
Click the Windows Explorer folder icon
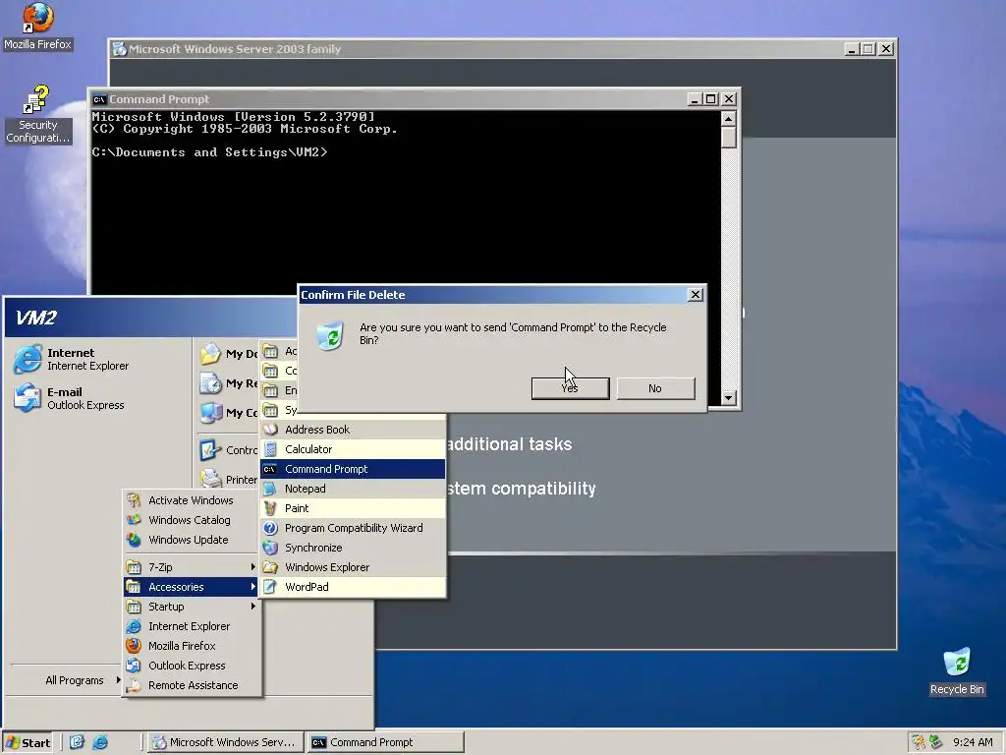point(271,567)
